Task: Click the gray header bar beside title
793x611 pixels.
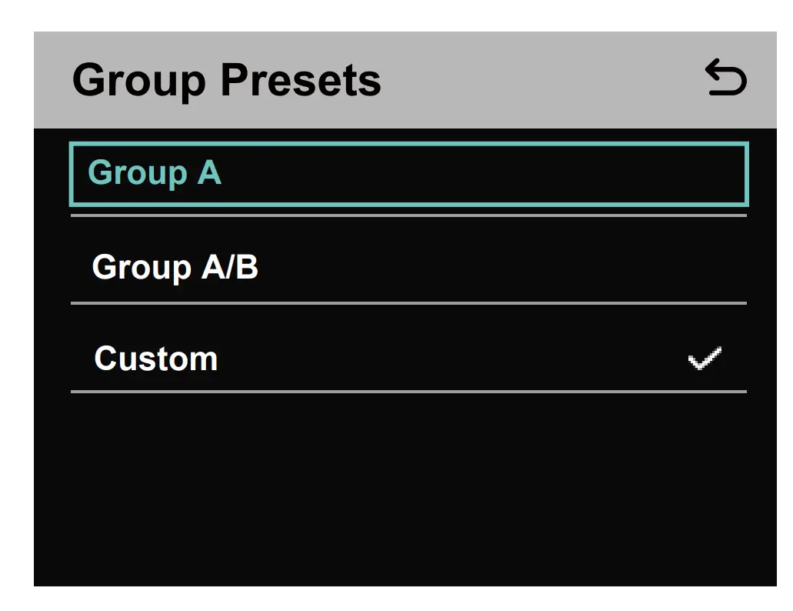Action: tap(538, 79)
